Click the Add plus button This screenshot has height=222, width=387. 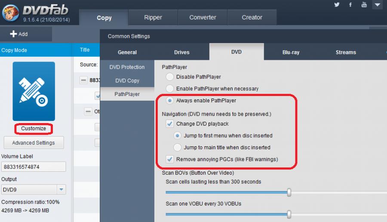click(19, 34)
